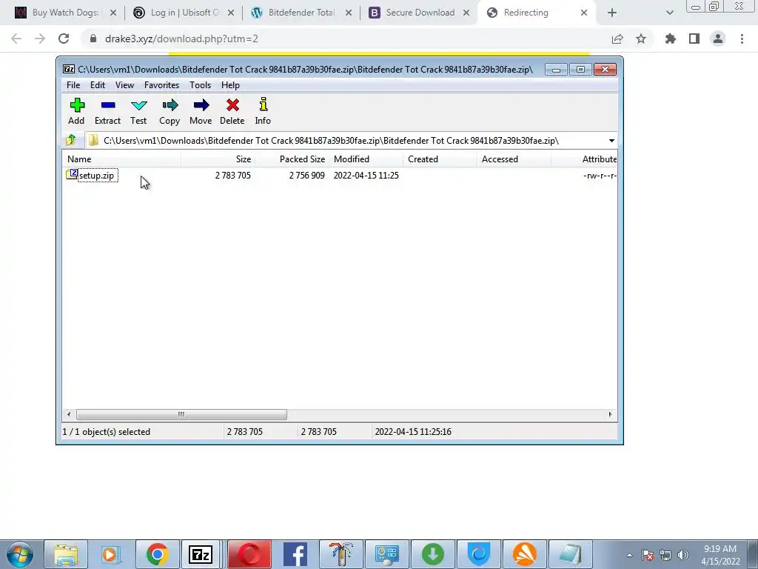Click the horizontal scrollbar right arrow
This screenshot has height=569, width=758.
[x=610, y=415]
